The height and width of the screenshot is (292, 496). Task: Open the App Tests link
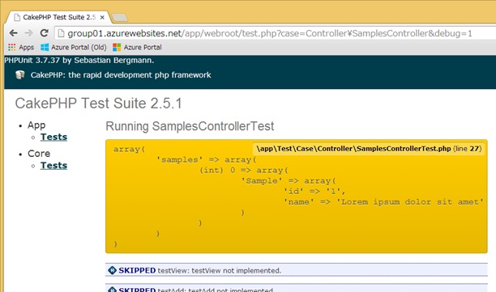[53, 137]
